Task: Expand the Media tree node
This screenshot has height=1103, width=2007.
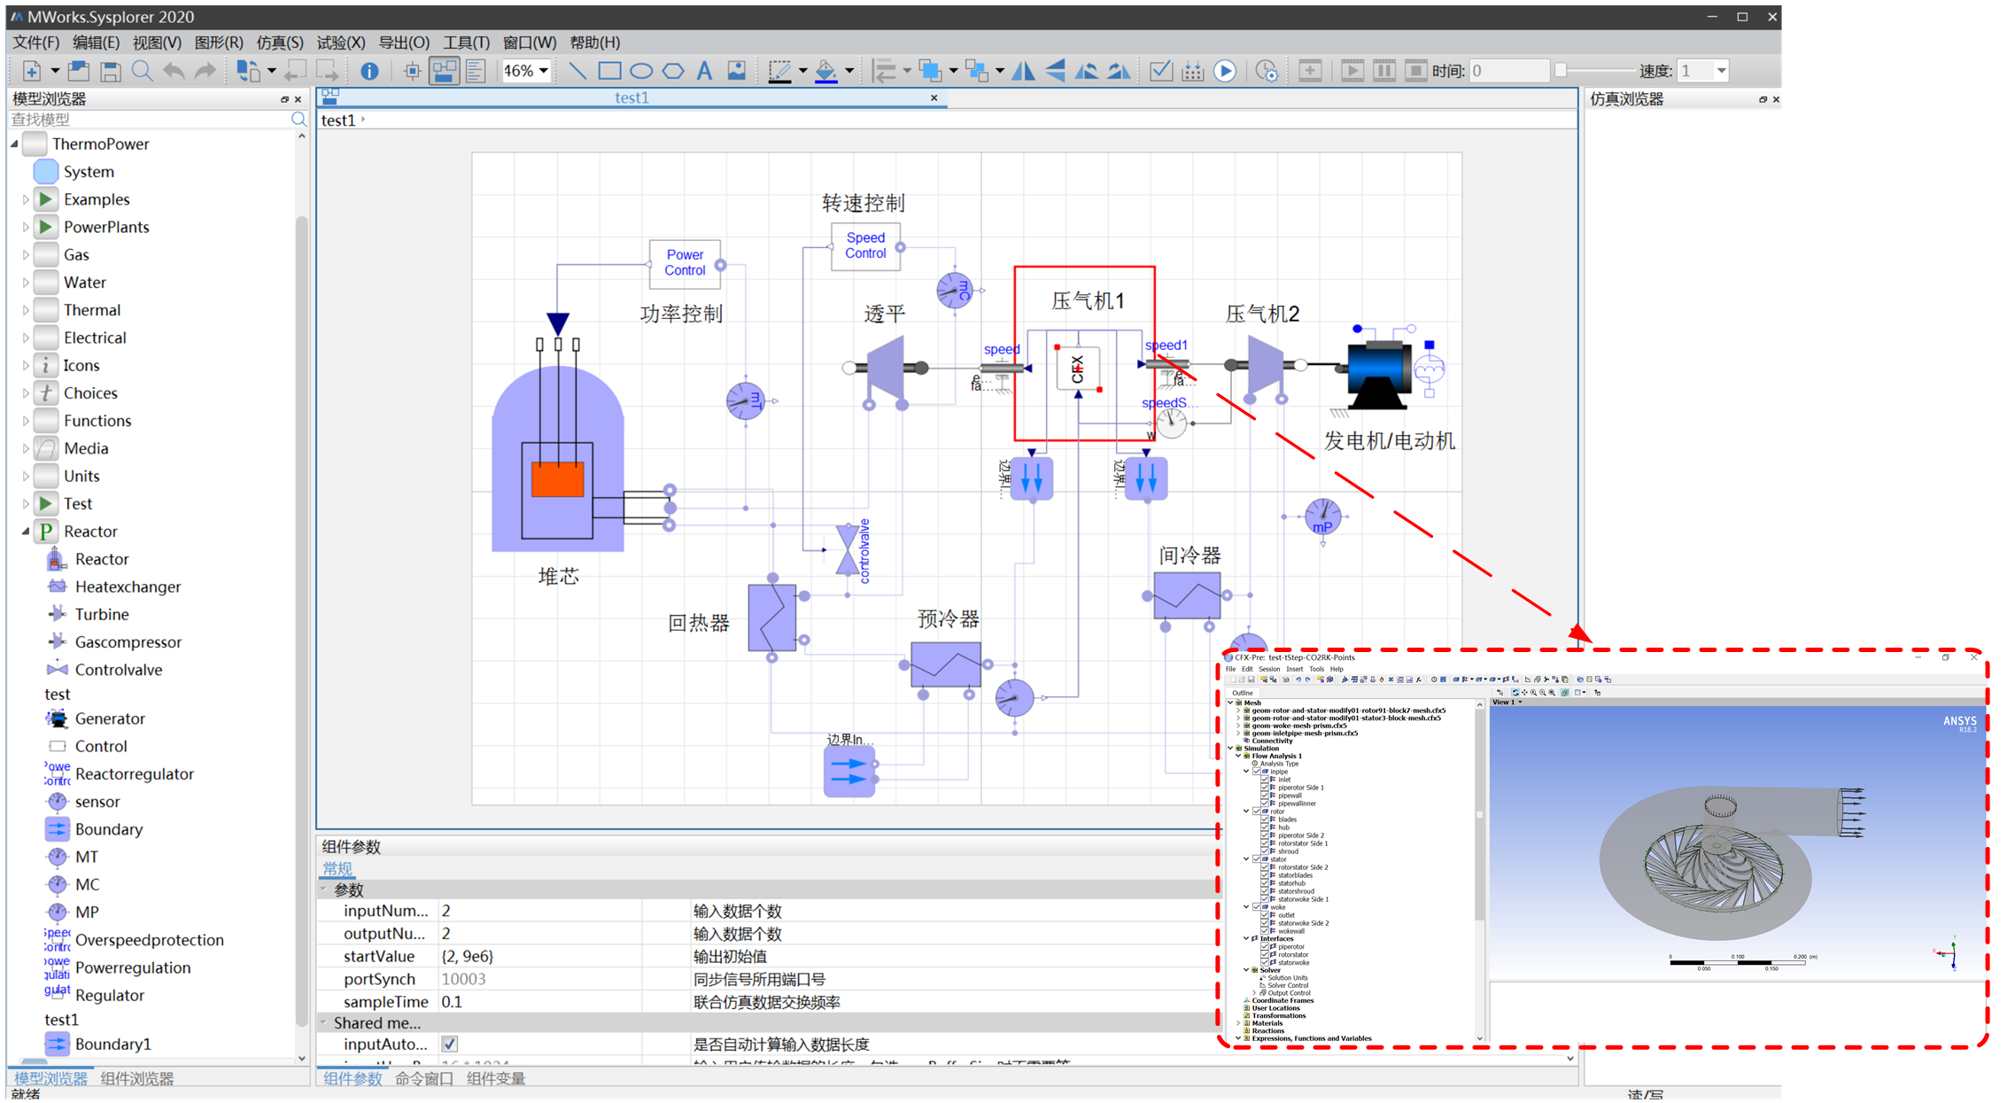Action: tap(26, 448)
